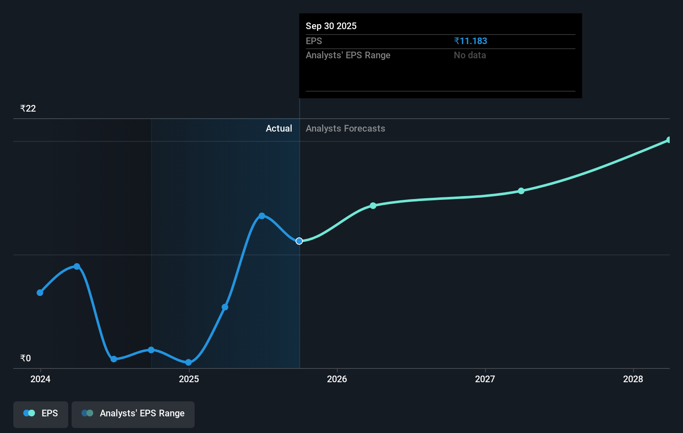Click the 2028 axis label

pos(633,379)
